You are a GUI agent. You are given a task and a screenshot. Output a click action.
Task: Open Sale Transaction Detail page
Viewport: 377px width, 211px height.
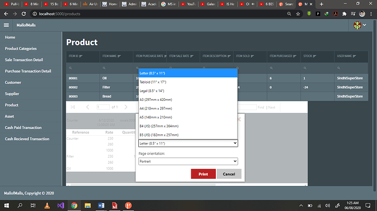pyautogui.click(x=24, y=60)
